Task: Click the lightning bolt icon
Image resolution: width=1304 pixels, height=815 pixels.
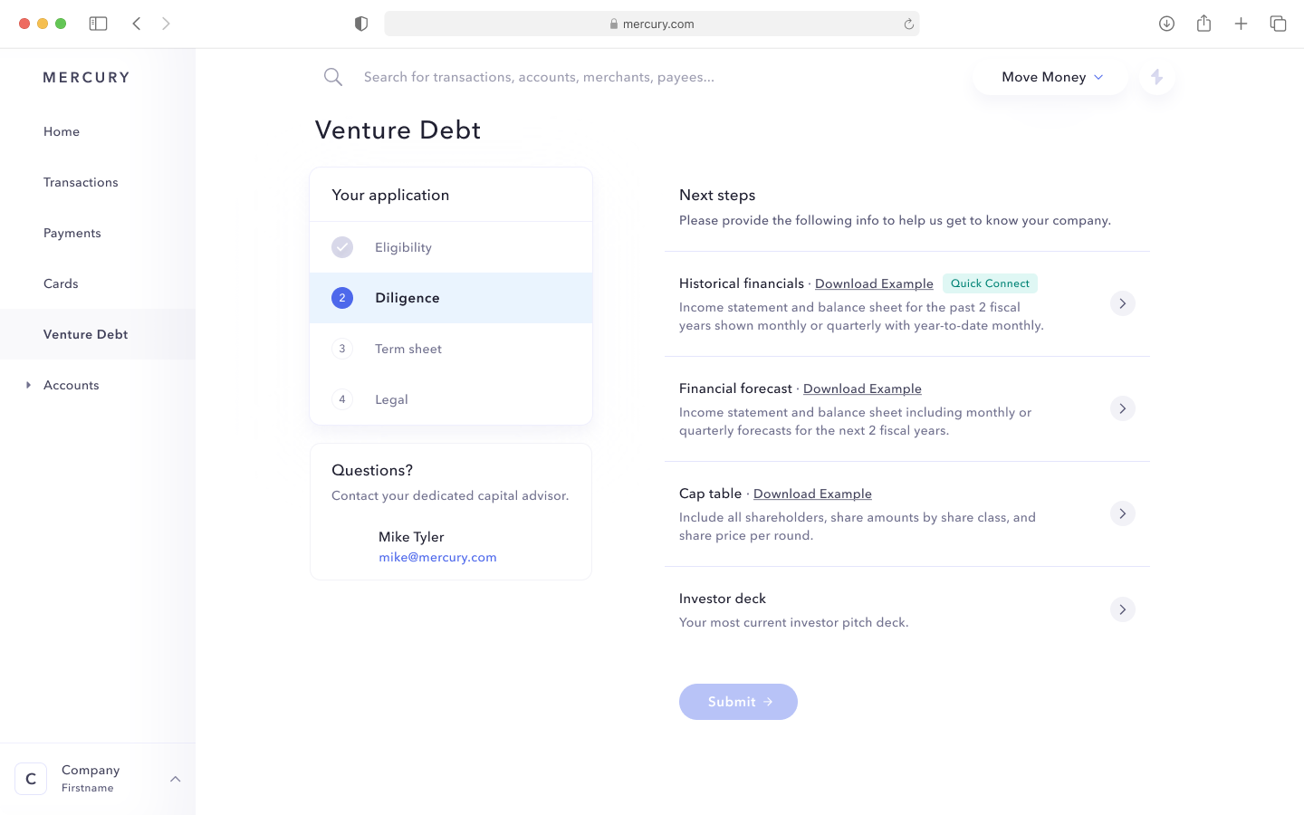Action: pos(1156,77)
